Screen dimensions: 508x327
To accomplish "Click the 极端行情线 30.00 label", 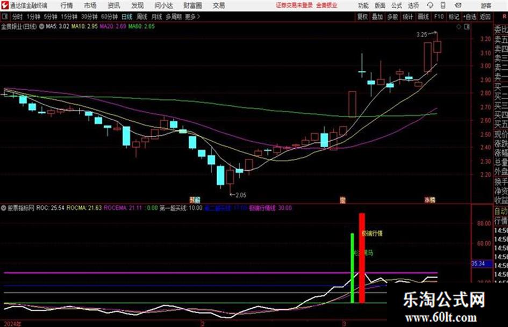I will 270,208.
